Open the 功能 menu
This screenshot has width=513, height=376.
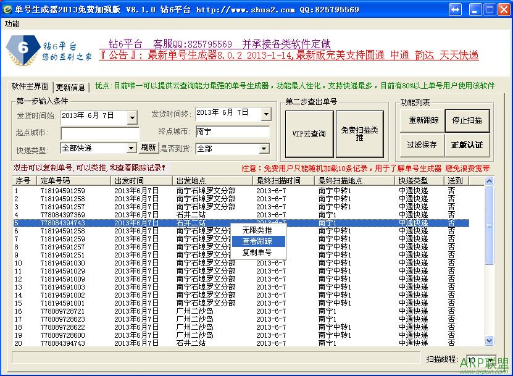pyautogui.click(x=12, y=24)
